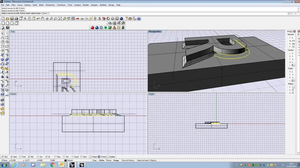The width and height of the screenshot is (300, 168).
Task: Enable the Knot osnap checkbox
Action: point(81,157)
